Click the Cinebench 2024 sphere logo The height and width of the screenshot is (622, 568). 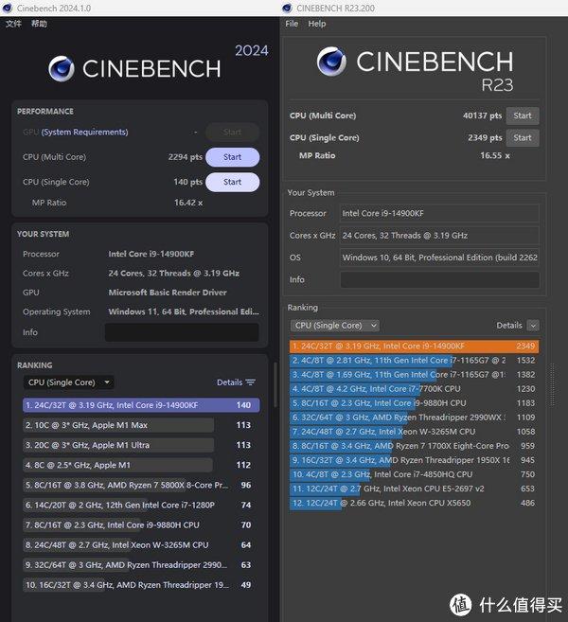pyautogui.click(x=62, y=68)
